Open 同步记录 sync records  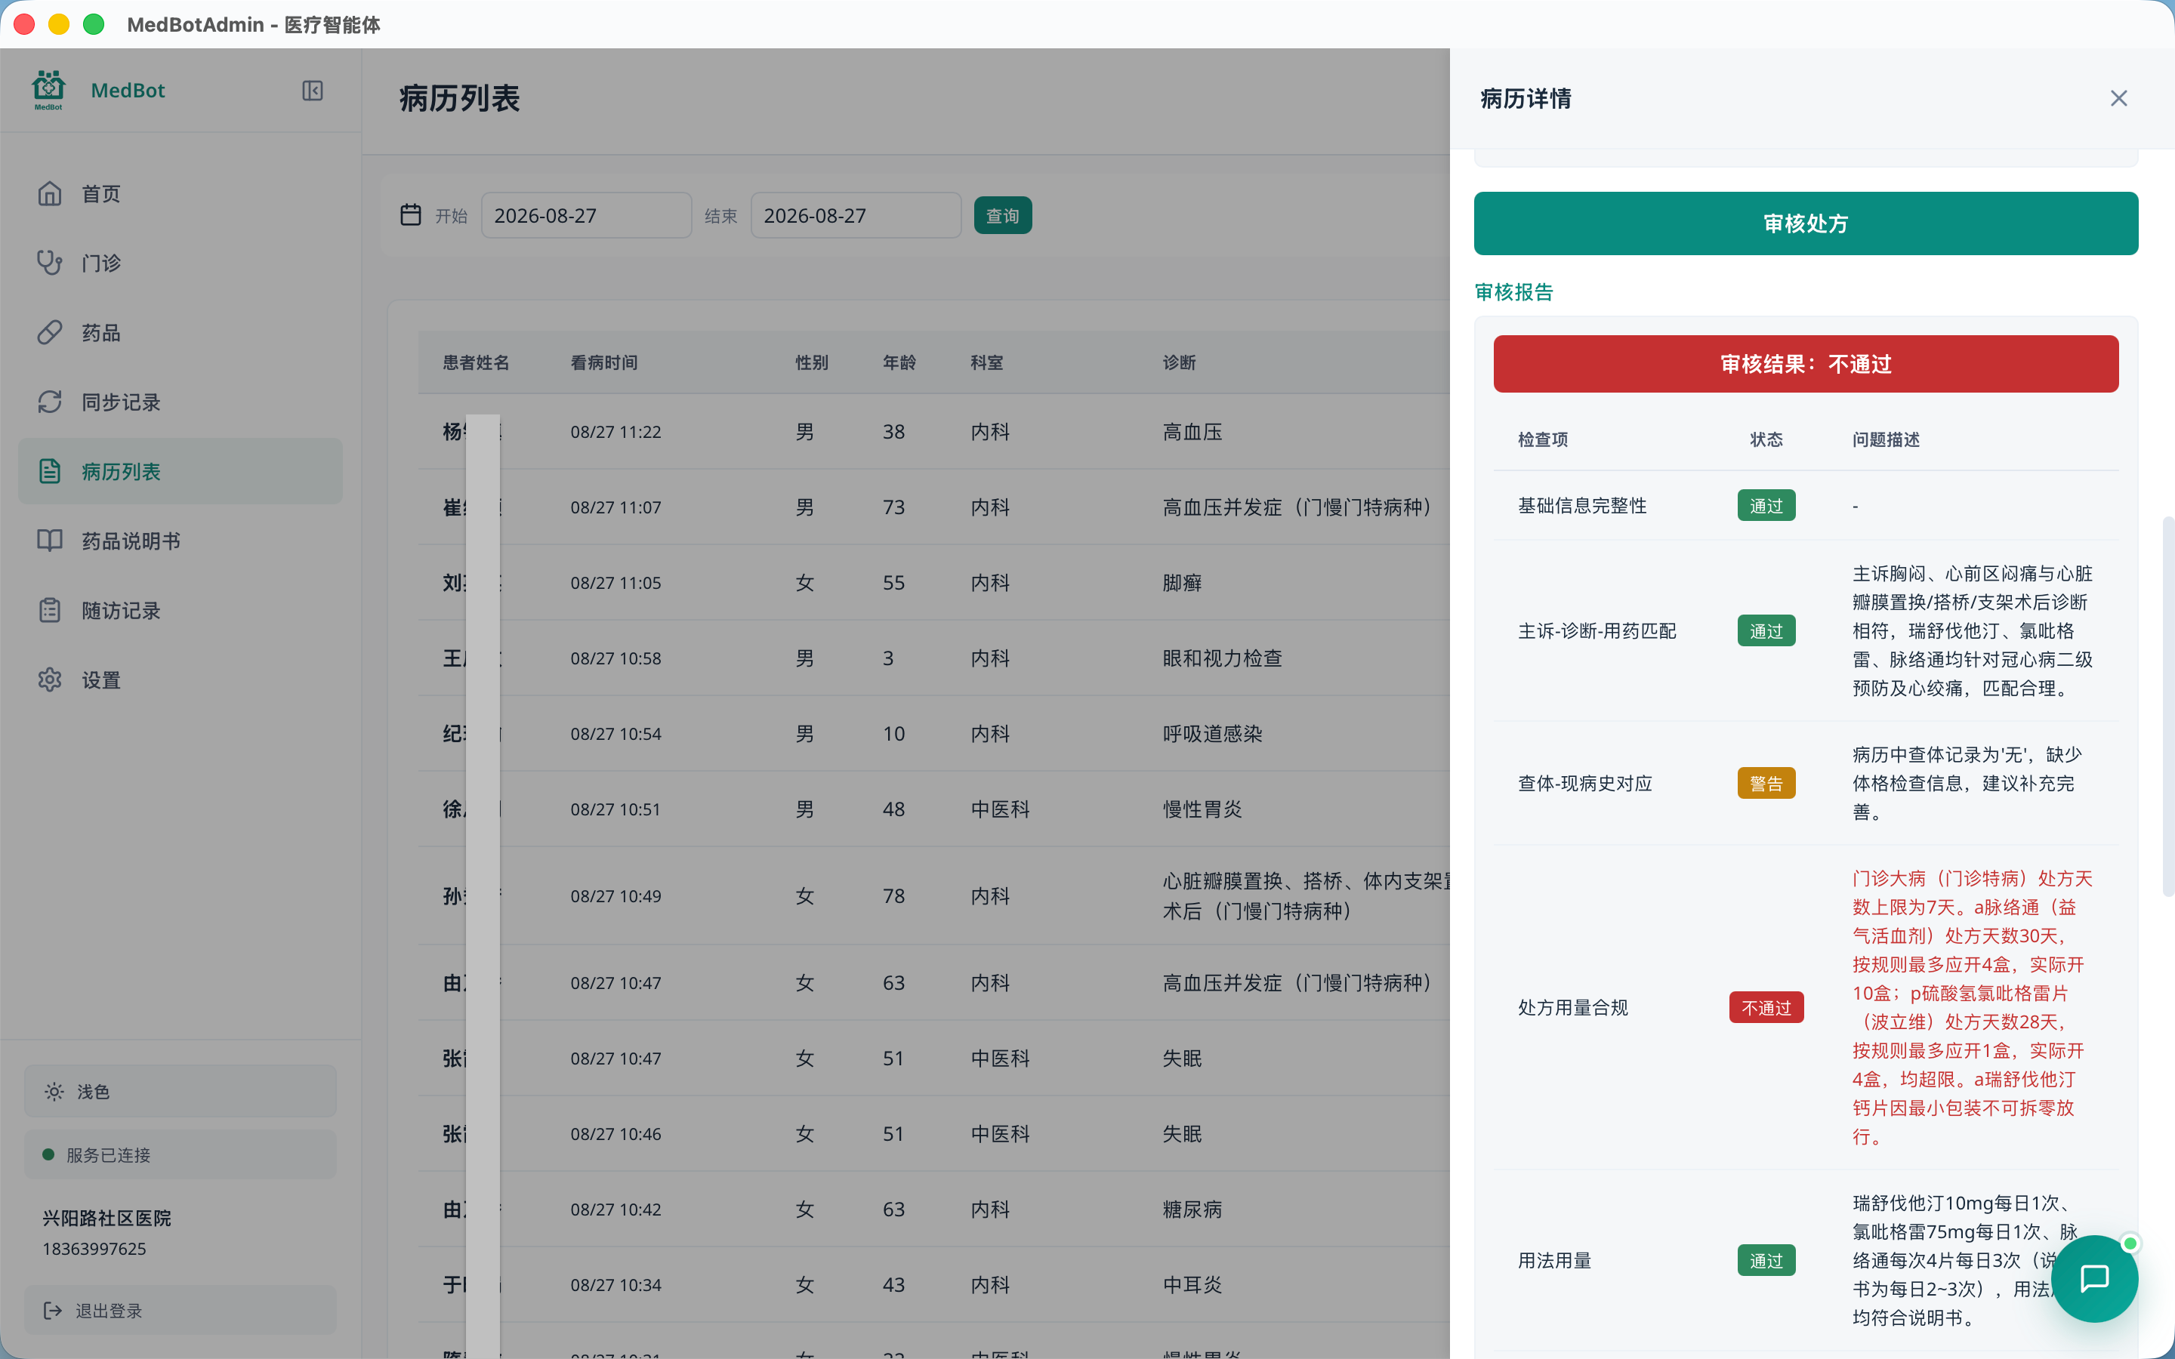click(180, 402)
